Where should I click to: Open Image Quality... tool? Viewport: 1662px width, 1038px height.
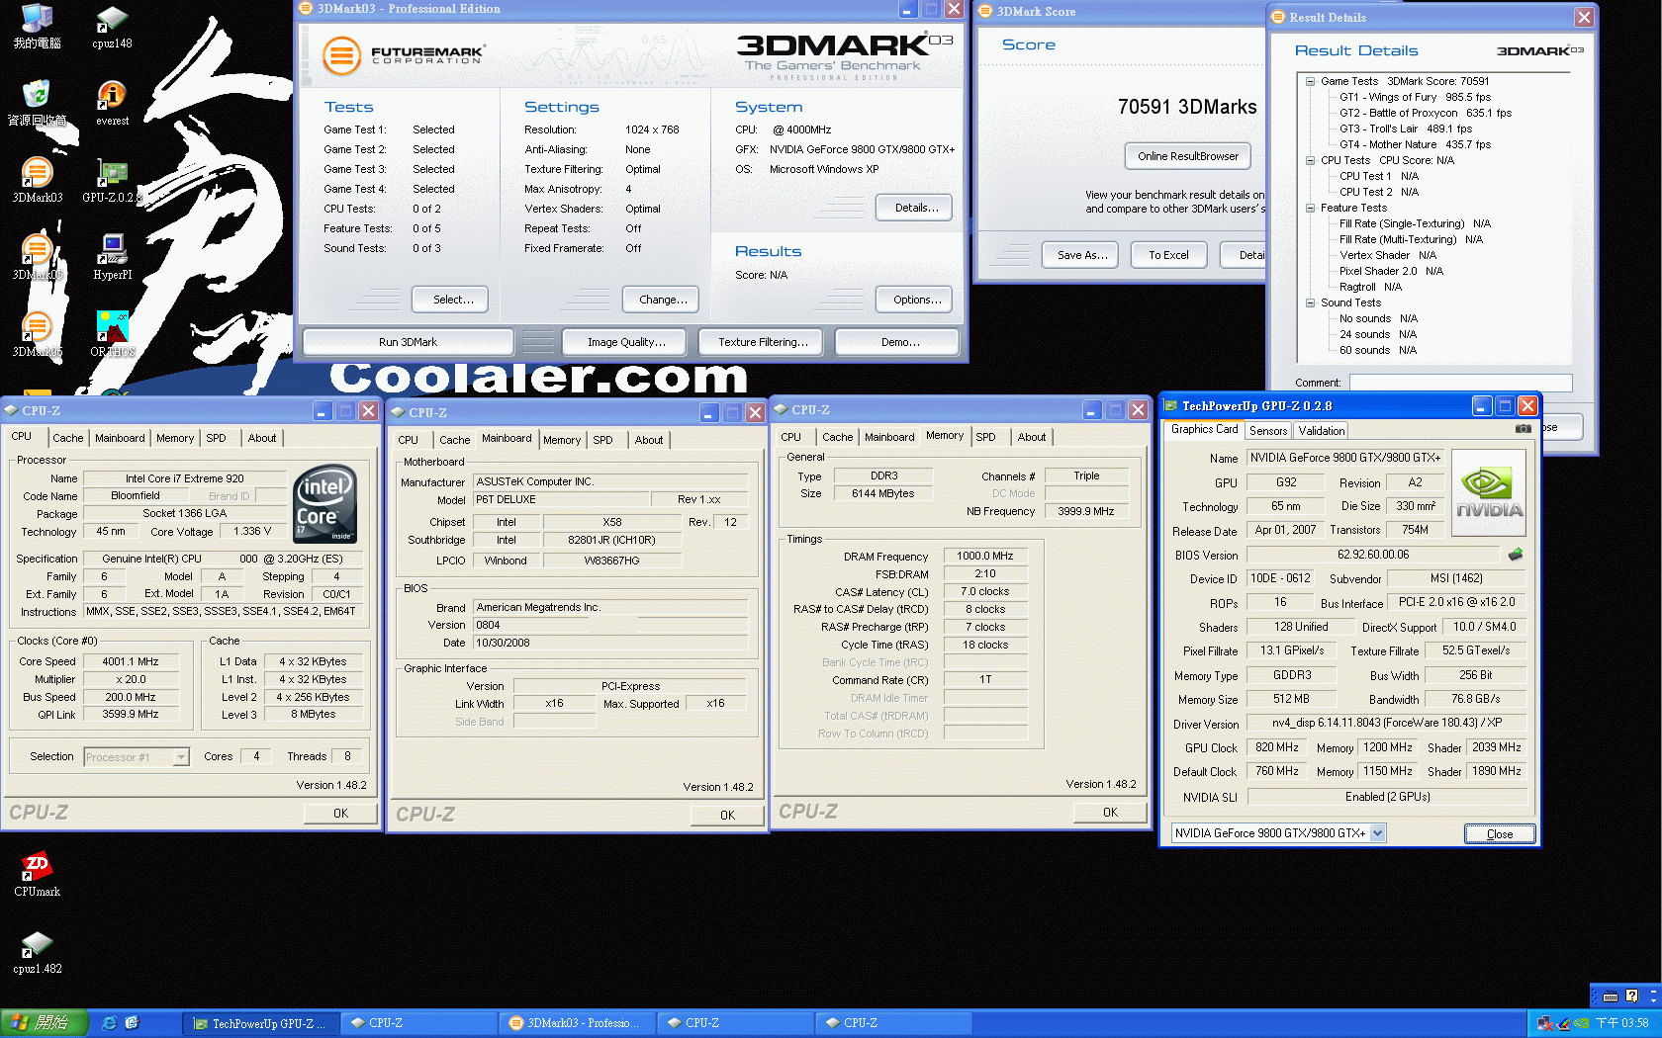pos(626,342)
